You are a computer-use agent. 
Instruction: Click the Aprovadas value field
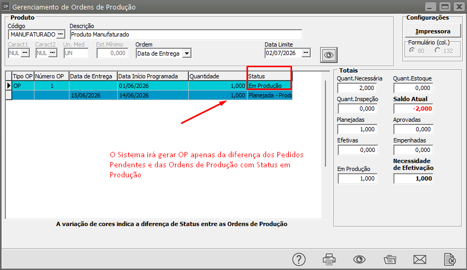pyautogui.click(x=413, y=129)
